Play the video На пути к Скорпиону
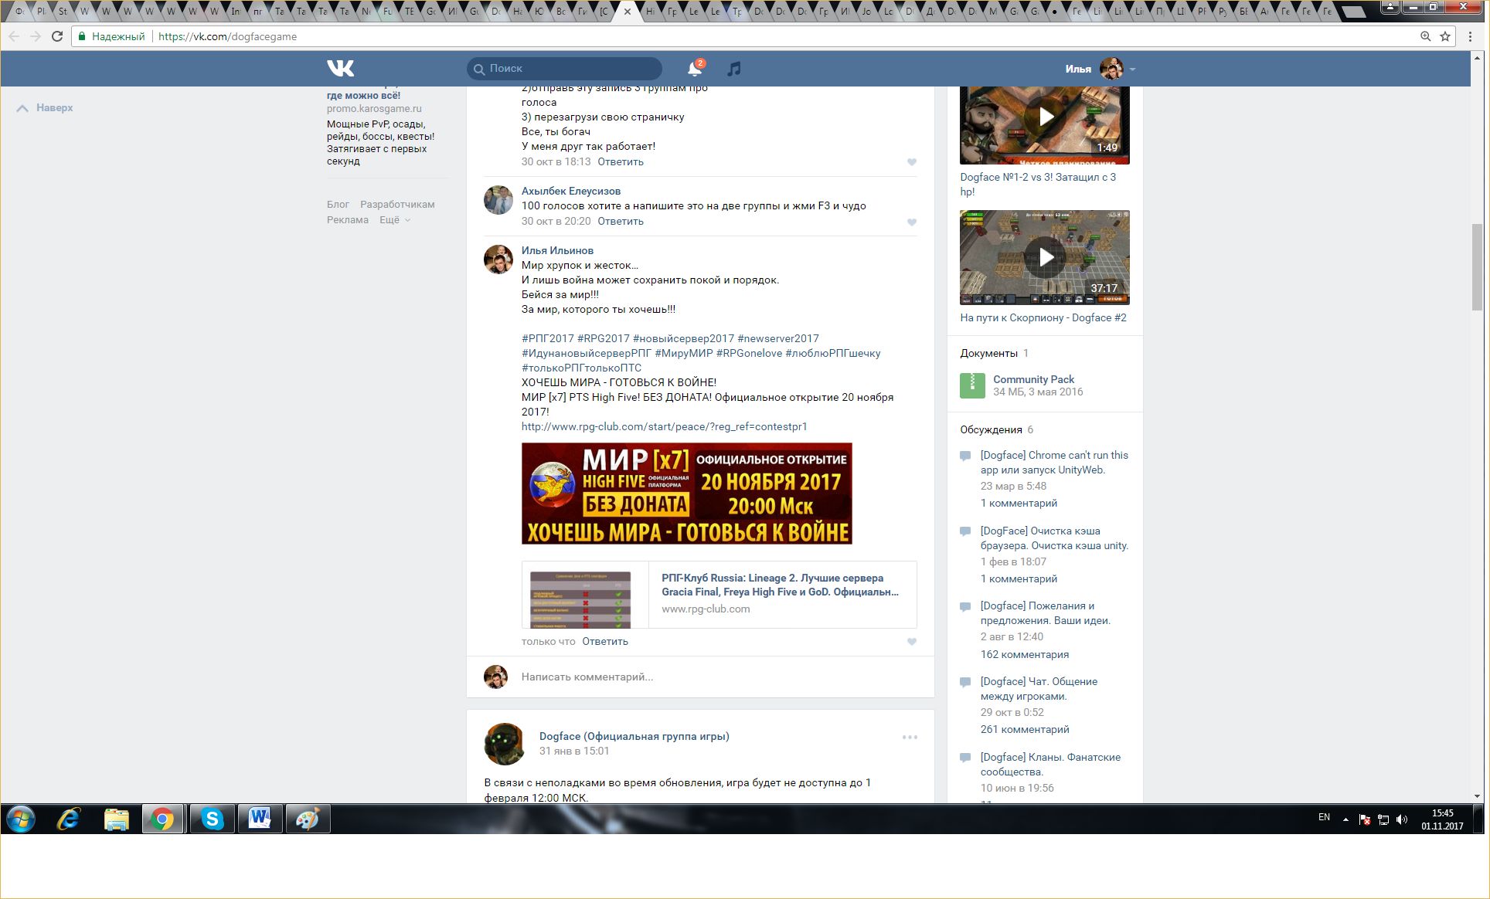The image size is (1490, 899). pos(1045,257)
